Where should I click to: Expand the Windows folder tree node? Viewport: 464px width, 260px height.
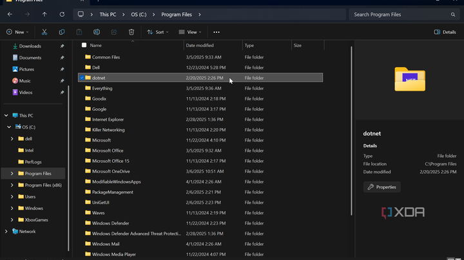tap(12, 208)
